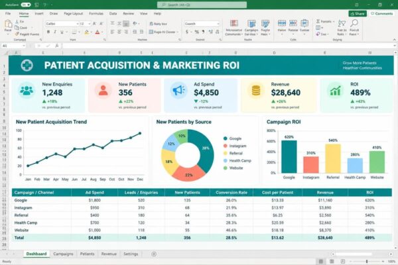Screen dimensions: 398x265
Task: Open the Revenue sheet tab
Action: (109, 254)
